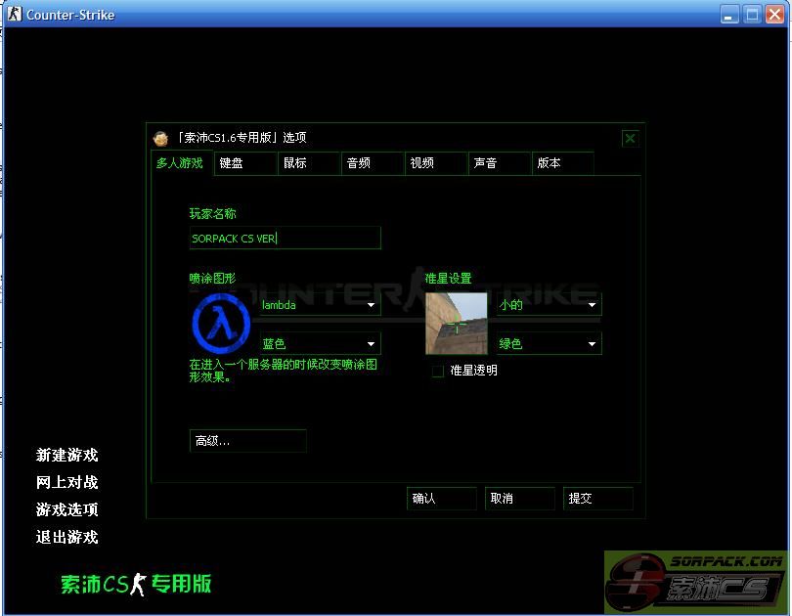The height and width of the screenshot is (616, 792).
Task: Switch to the 键盘 tab
Action: [245, 163]
